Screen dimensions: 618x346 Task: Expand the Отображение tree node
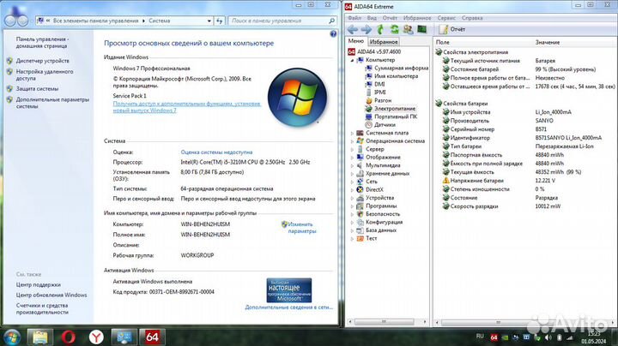pyautogui.click(x=353, y=158)
